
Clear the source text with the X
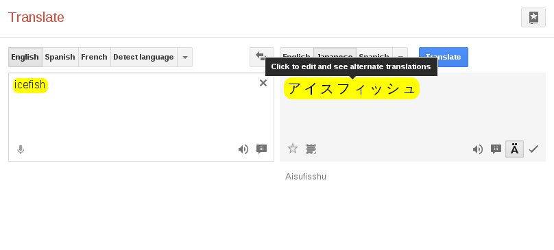click(263, 83)
